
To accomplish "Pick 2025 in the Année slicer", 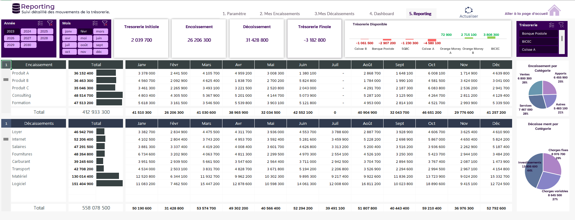I will [x=45, y=31].
